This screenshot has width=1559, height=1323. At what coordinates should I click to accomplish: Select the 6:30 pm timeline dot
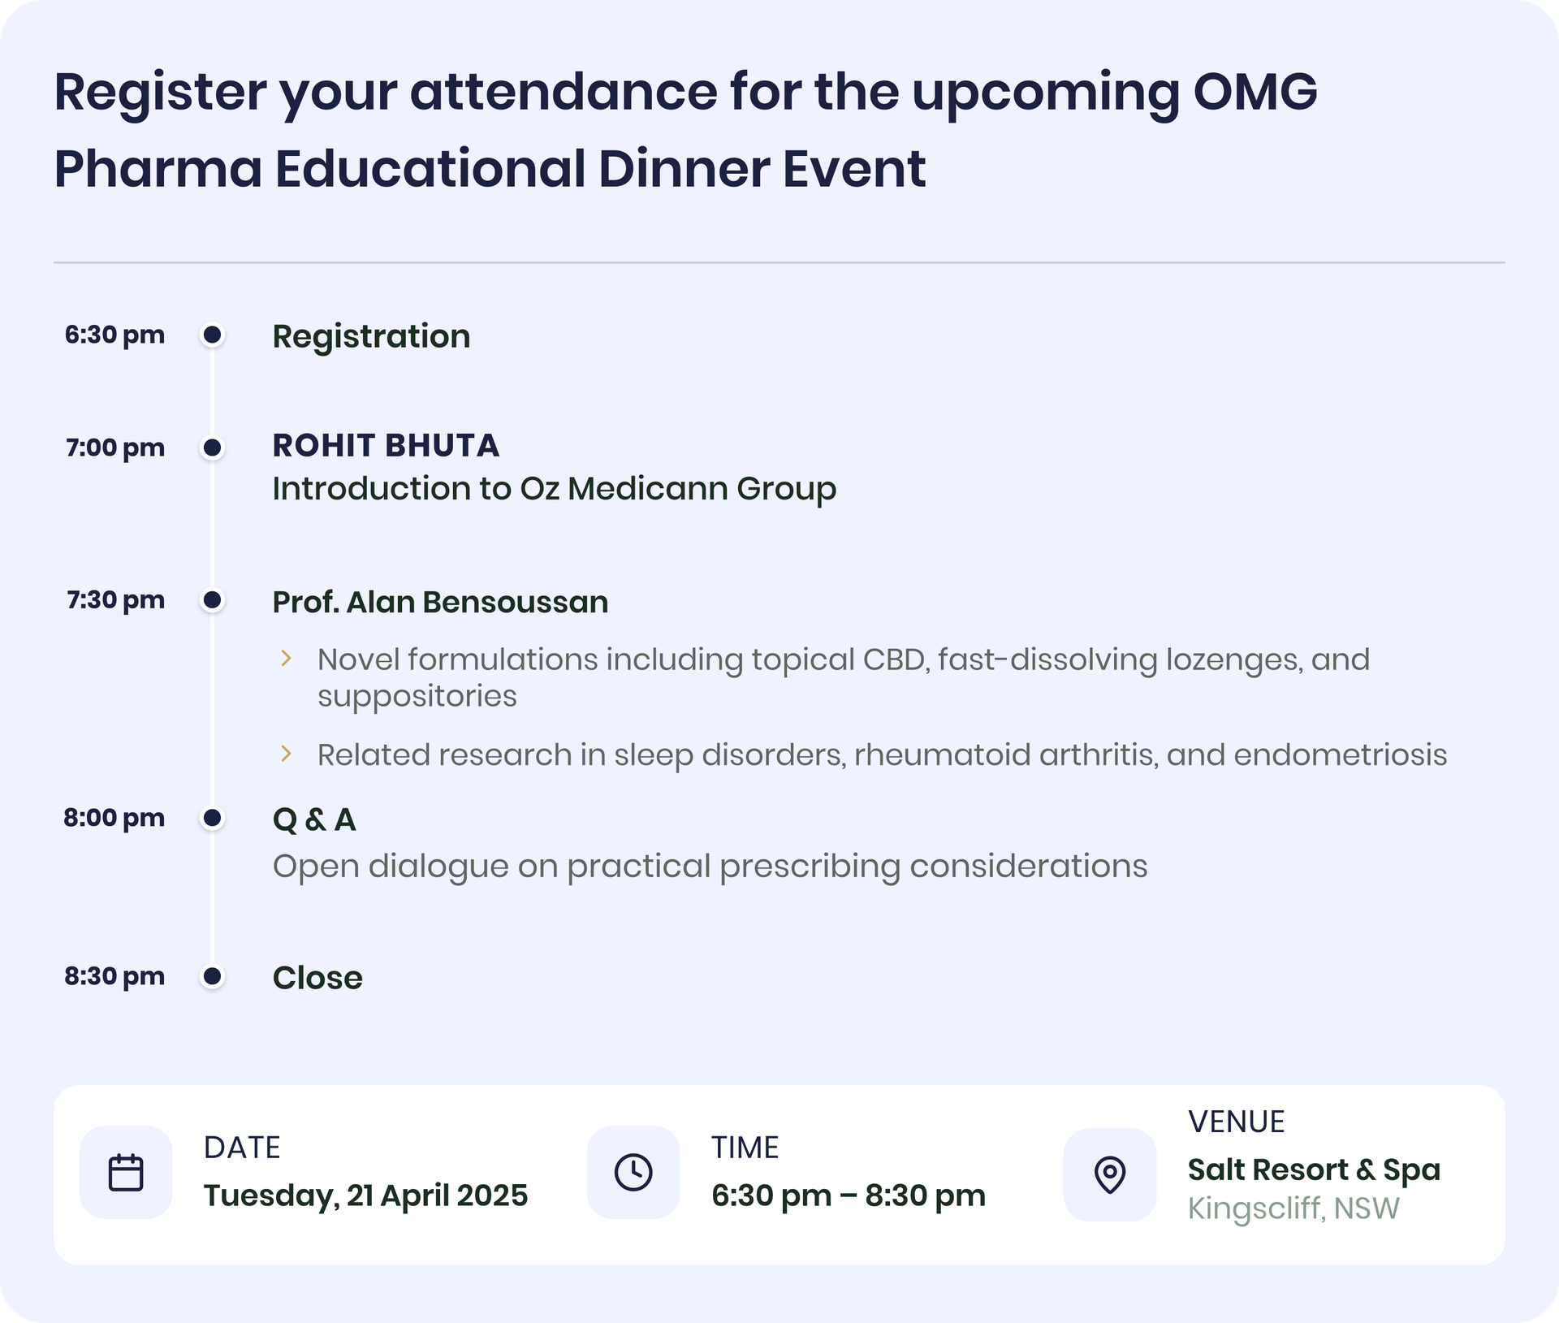point(213,335)
